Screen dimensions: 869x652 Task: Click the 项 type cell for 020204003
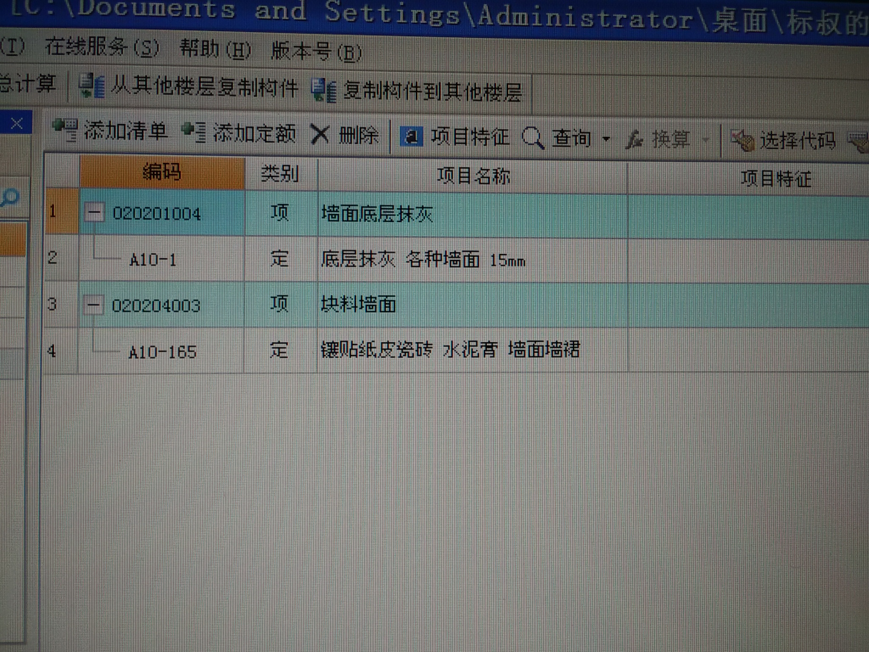click(280, 304)
